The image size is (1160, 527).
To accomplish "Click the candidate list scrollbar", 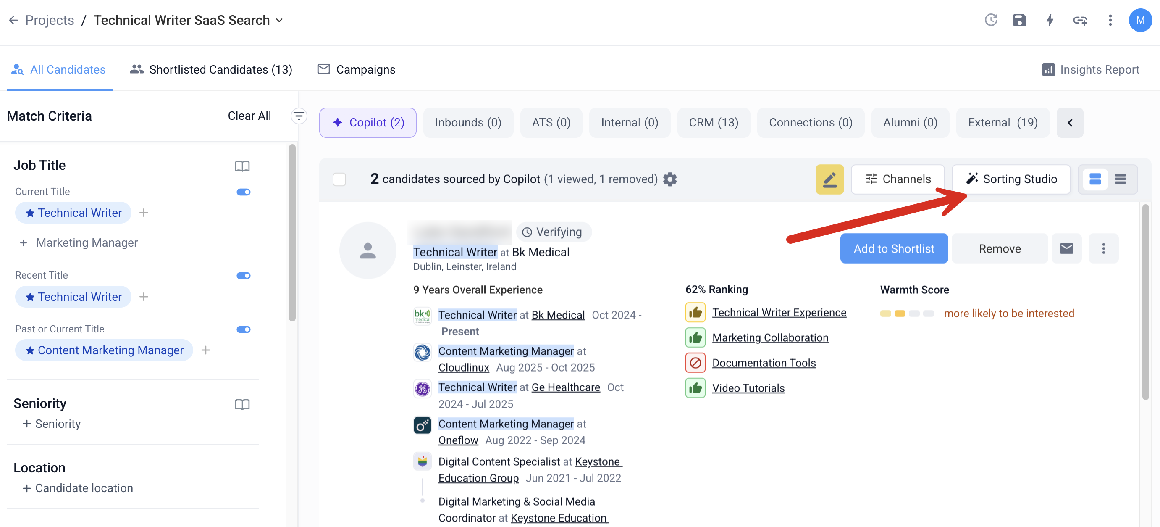I will tap(1145, 302).
